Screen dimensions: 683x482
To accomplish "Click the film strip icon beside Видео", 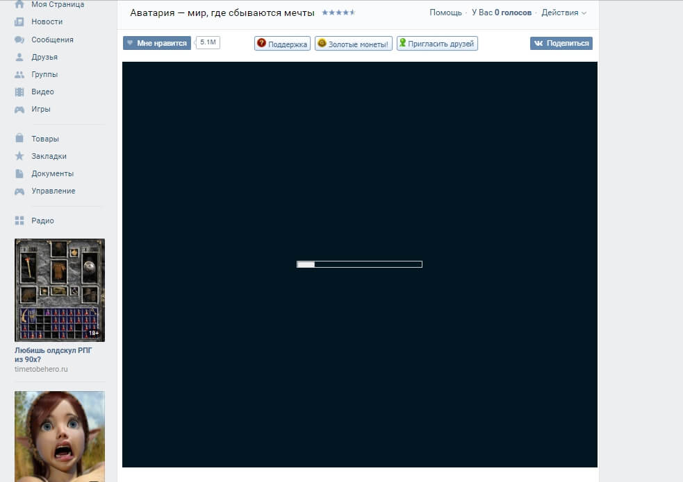I will click(19, 92).
